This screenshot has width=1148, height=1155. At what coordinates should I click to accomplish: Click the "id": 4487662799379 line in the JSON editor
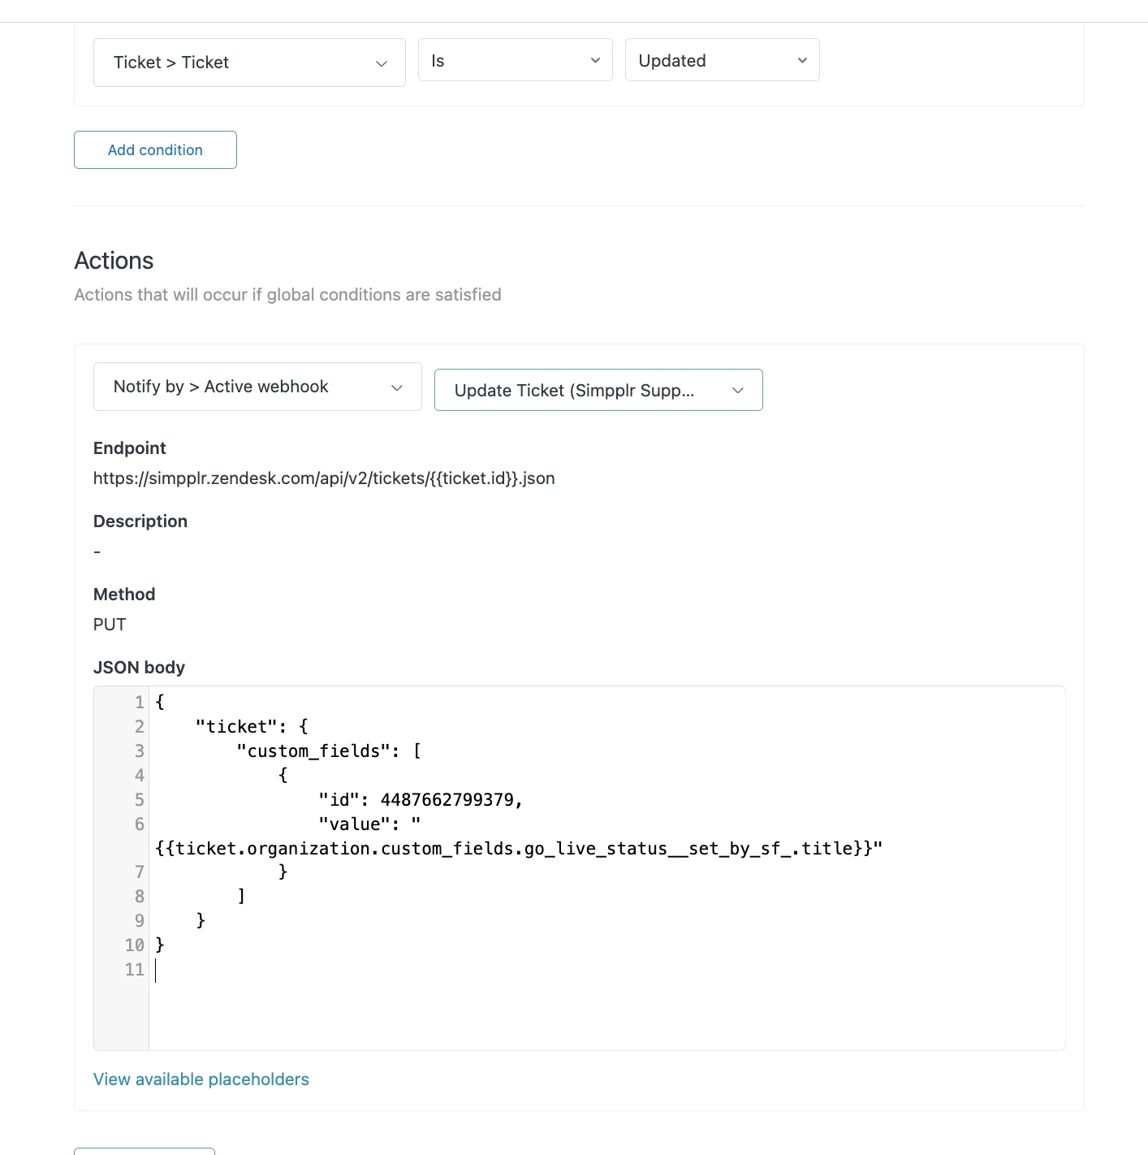point(421,800)
